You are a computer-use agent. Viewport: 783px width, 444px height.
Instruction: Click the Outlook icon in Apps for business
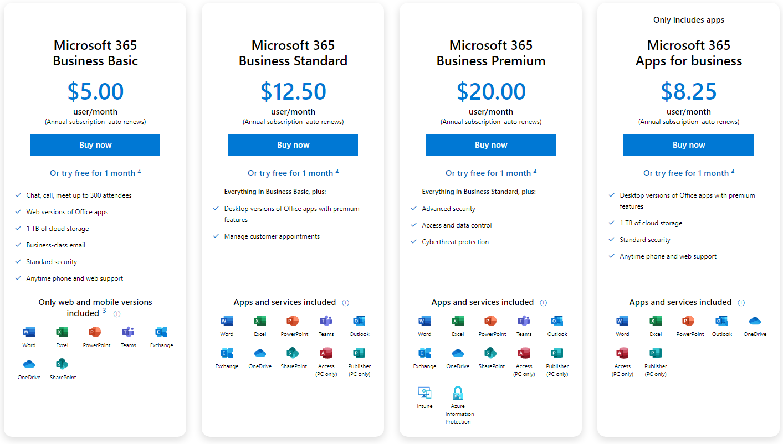point(721,321)
